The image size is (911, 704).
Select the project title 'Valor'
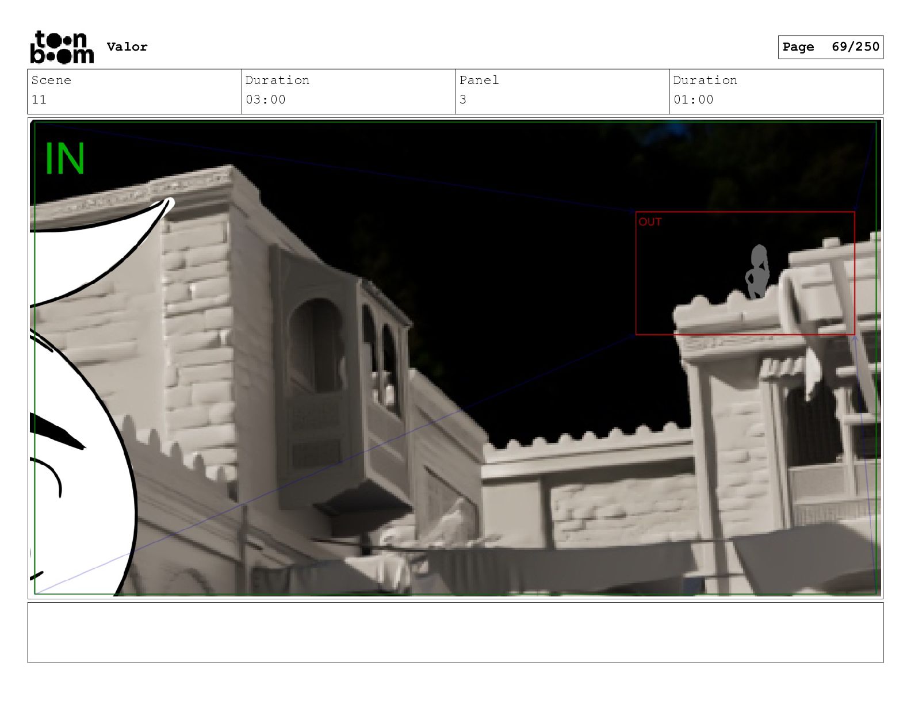127,47
